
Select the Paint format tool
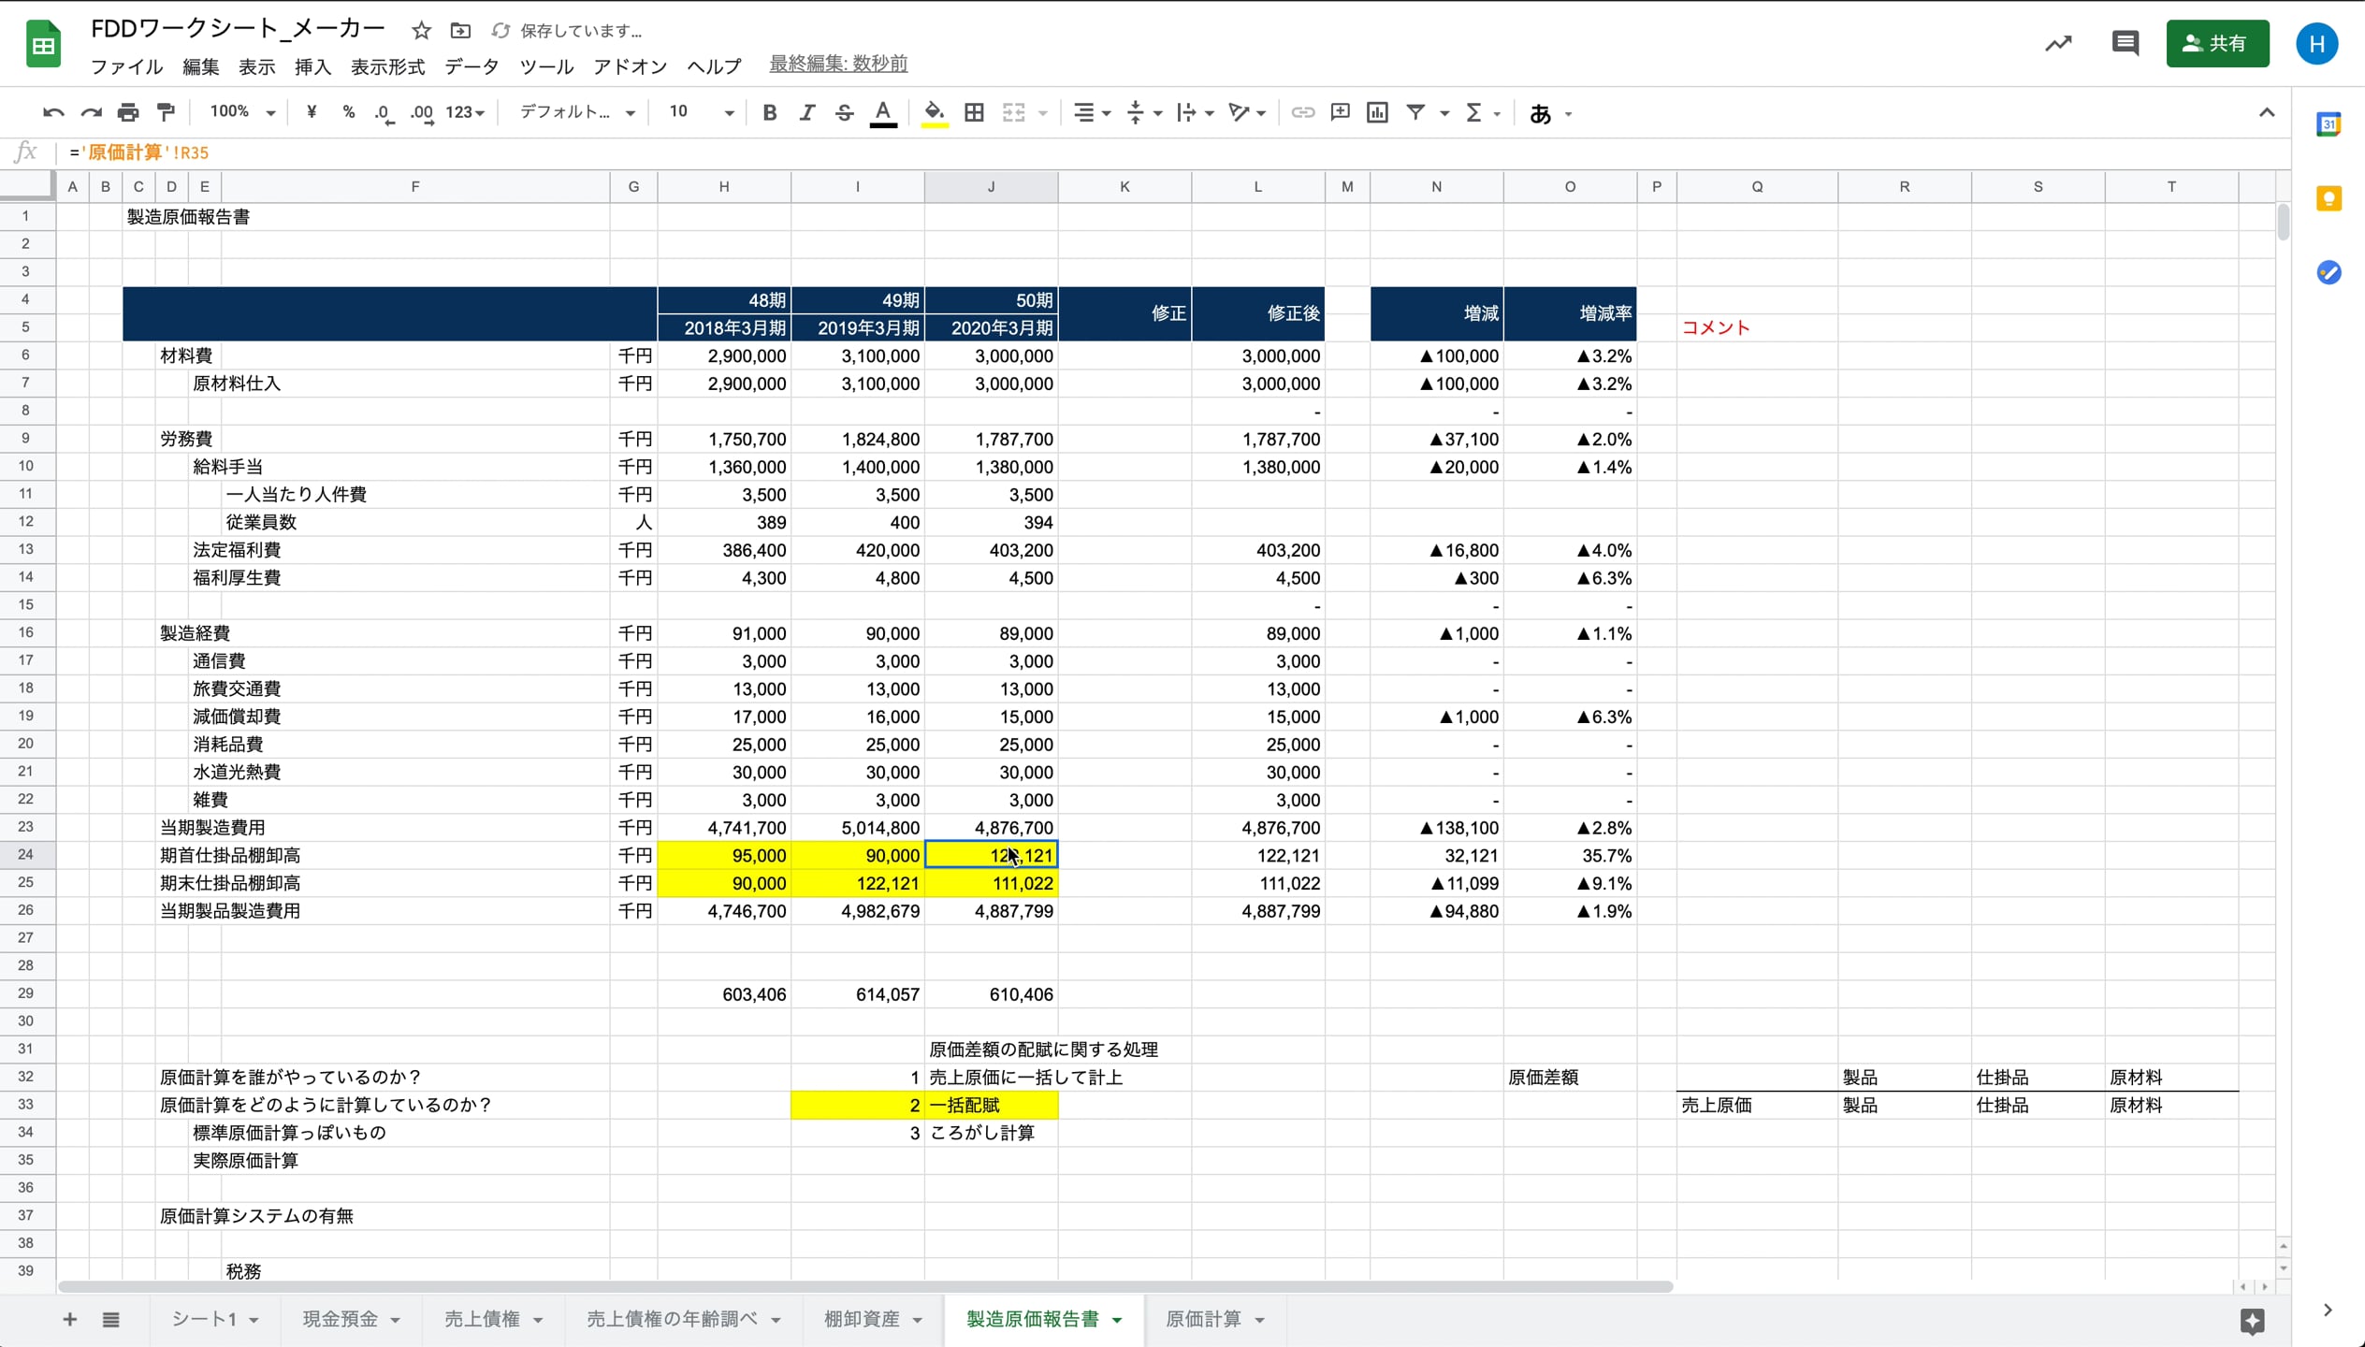(x=166, y=112)
